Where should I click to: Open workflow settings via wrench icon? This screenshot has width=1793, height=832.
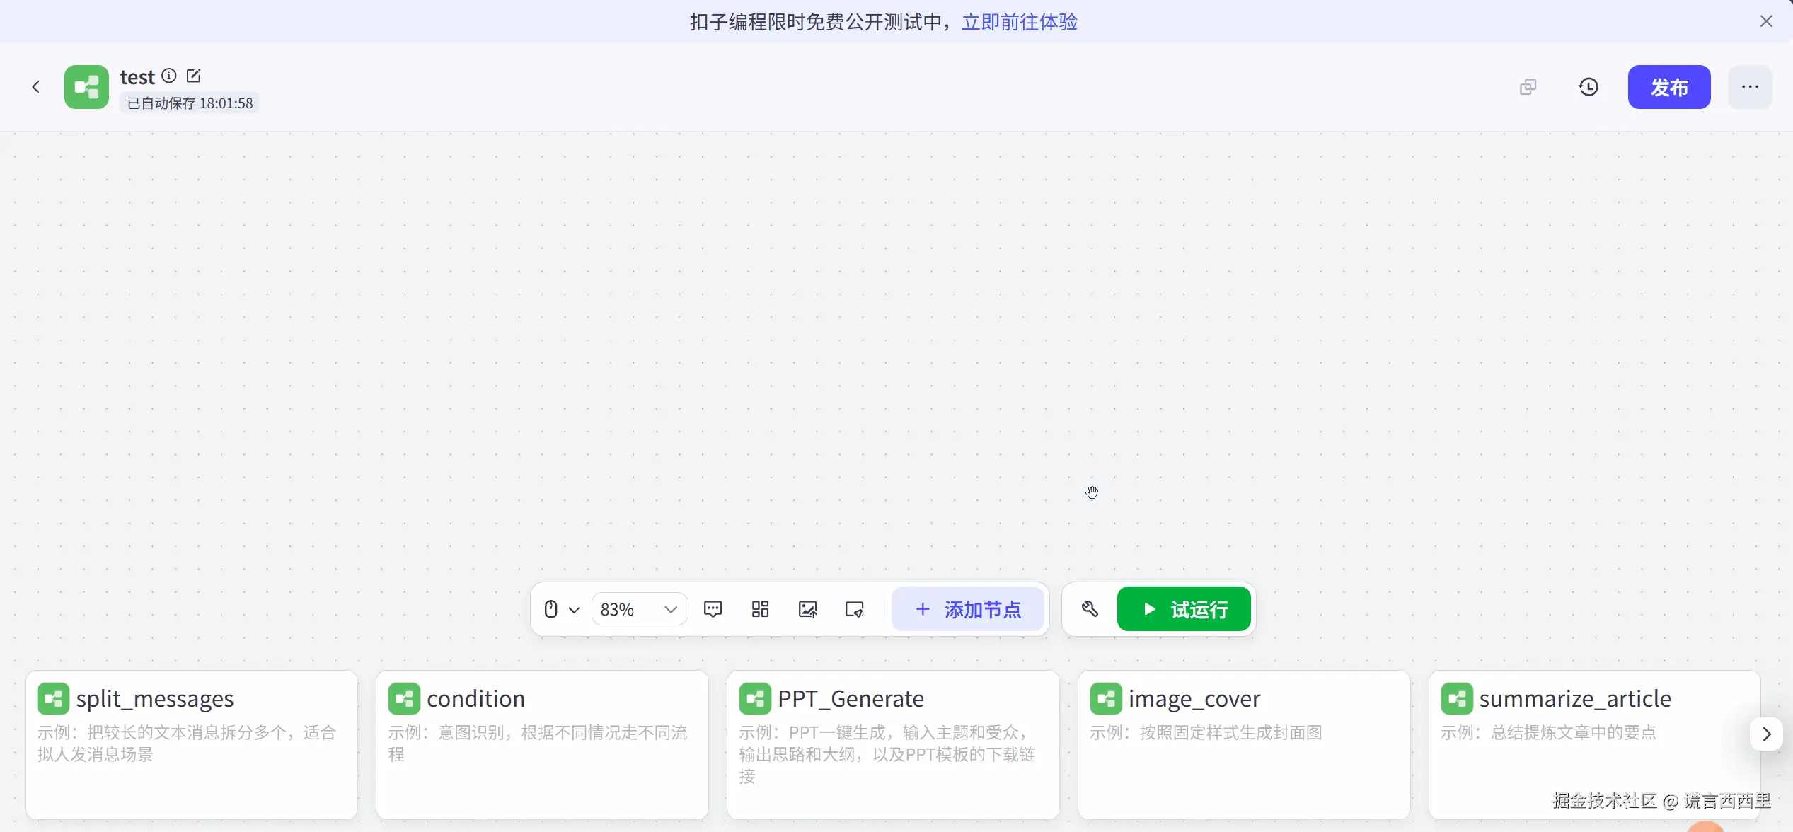tap(1089, 608)
